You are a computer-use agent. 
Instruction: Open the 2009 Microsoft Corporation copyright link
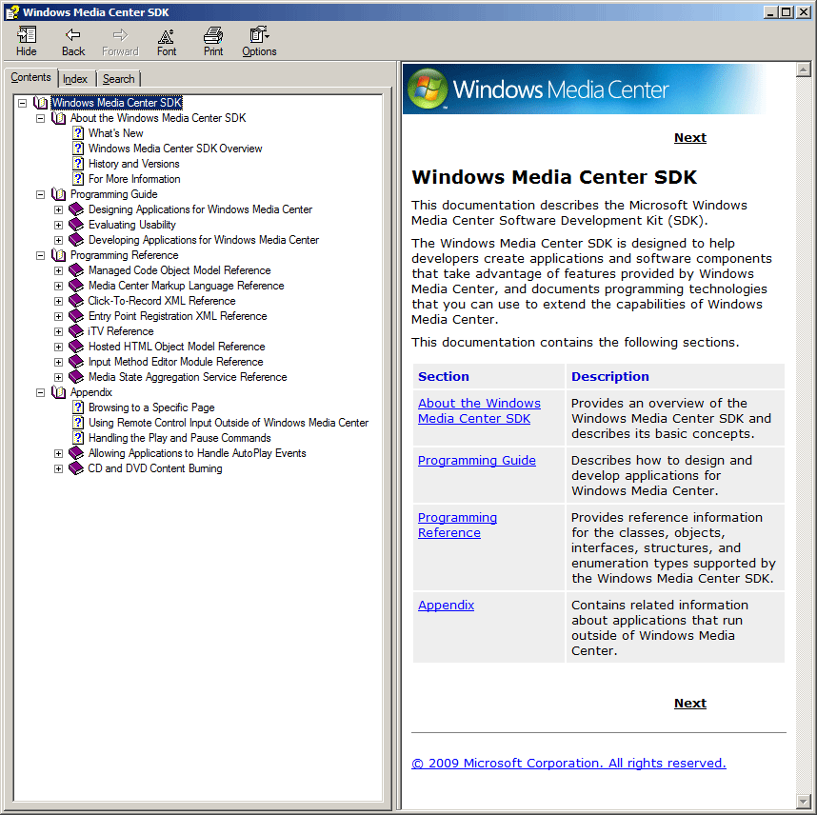tap(568, 763)
